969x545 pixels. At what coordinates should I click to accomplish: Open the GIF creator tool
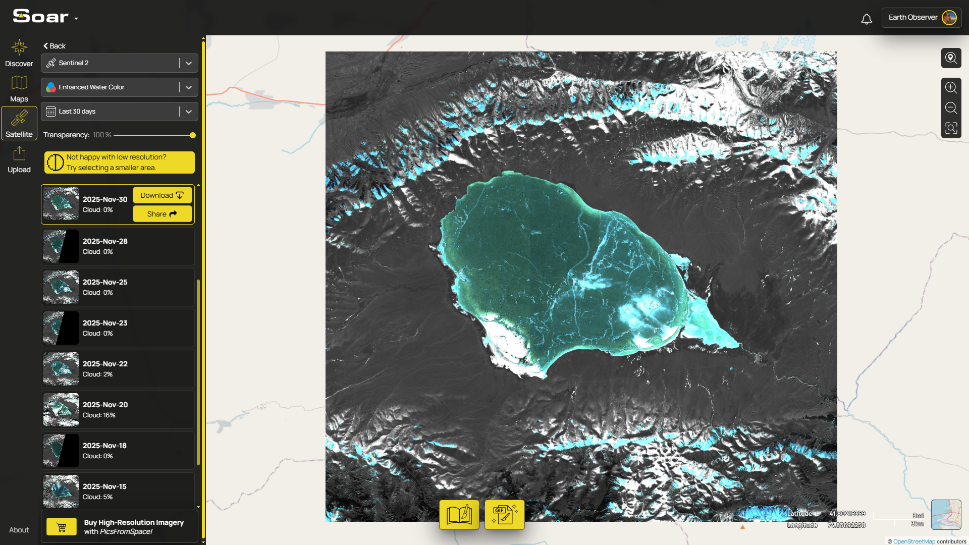(504, 514)
